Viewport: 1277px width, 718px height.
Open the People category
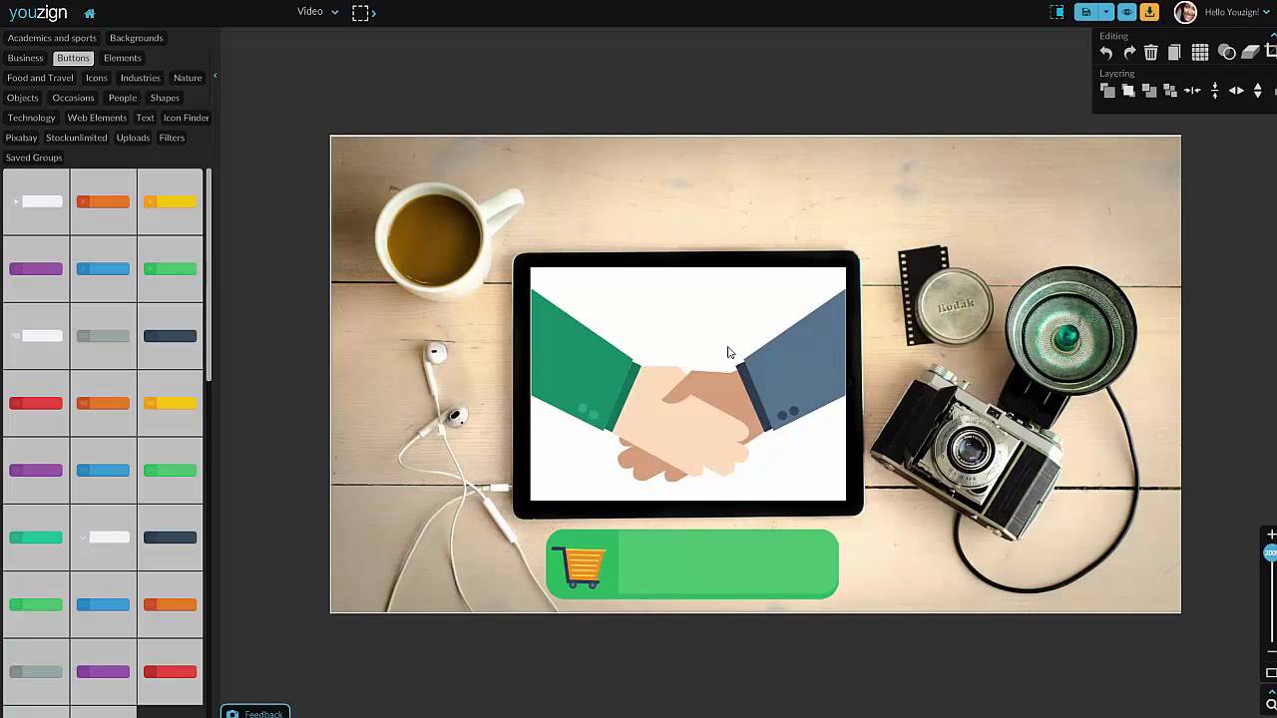pyautogui.click(x=123, y=98)
